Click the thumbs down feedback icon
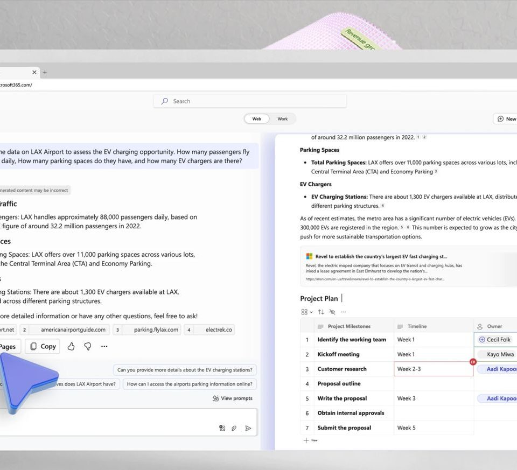517x470 pixels. coord(87,347)
